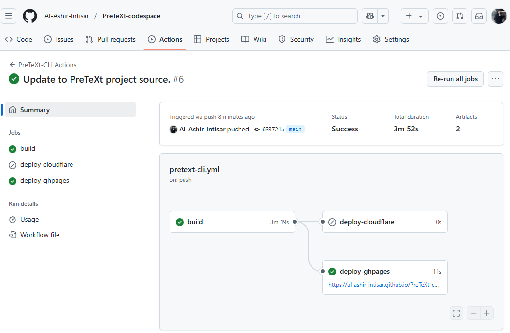Open the three-dot workflow run menu
The image size is (510, 333).
(496, 79)
